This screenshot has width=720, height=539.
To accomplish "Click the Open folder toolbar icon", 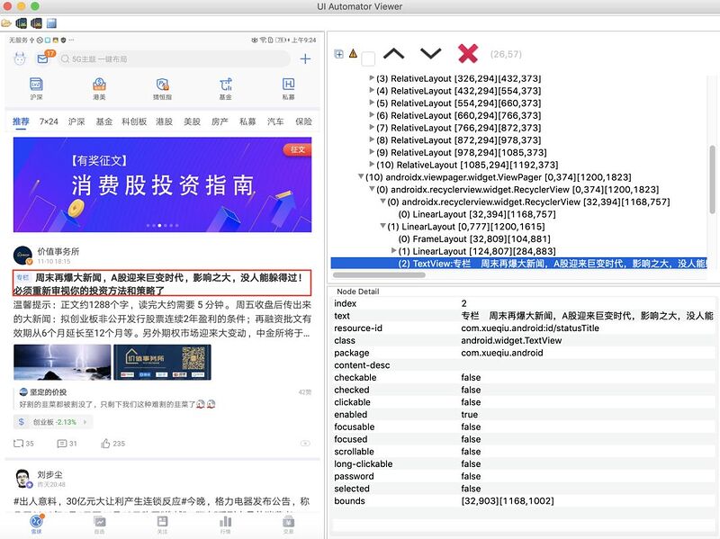I will point(6,22).
